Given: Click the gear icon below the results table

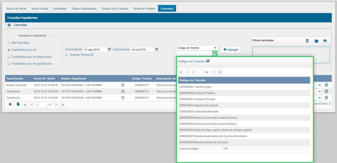Looking at the screenshot, I should click(10, 104).
